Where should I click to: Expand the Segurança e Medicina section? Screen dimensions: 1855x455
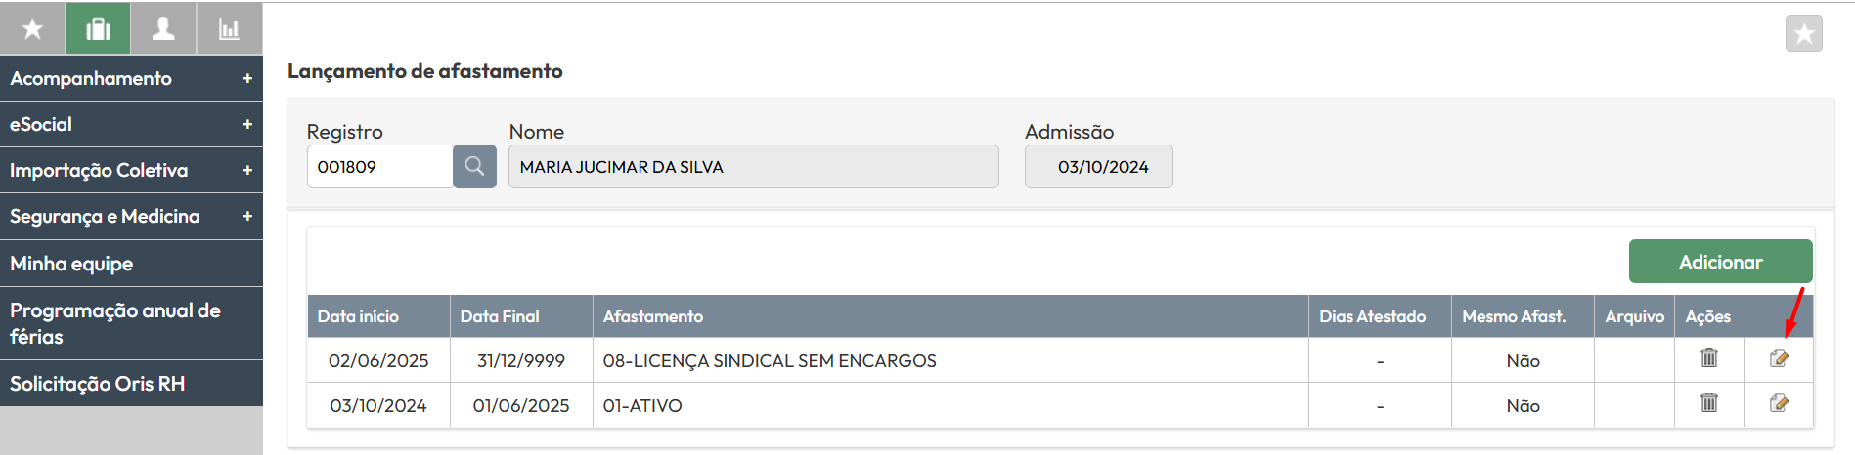pos(131,216)
